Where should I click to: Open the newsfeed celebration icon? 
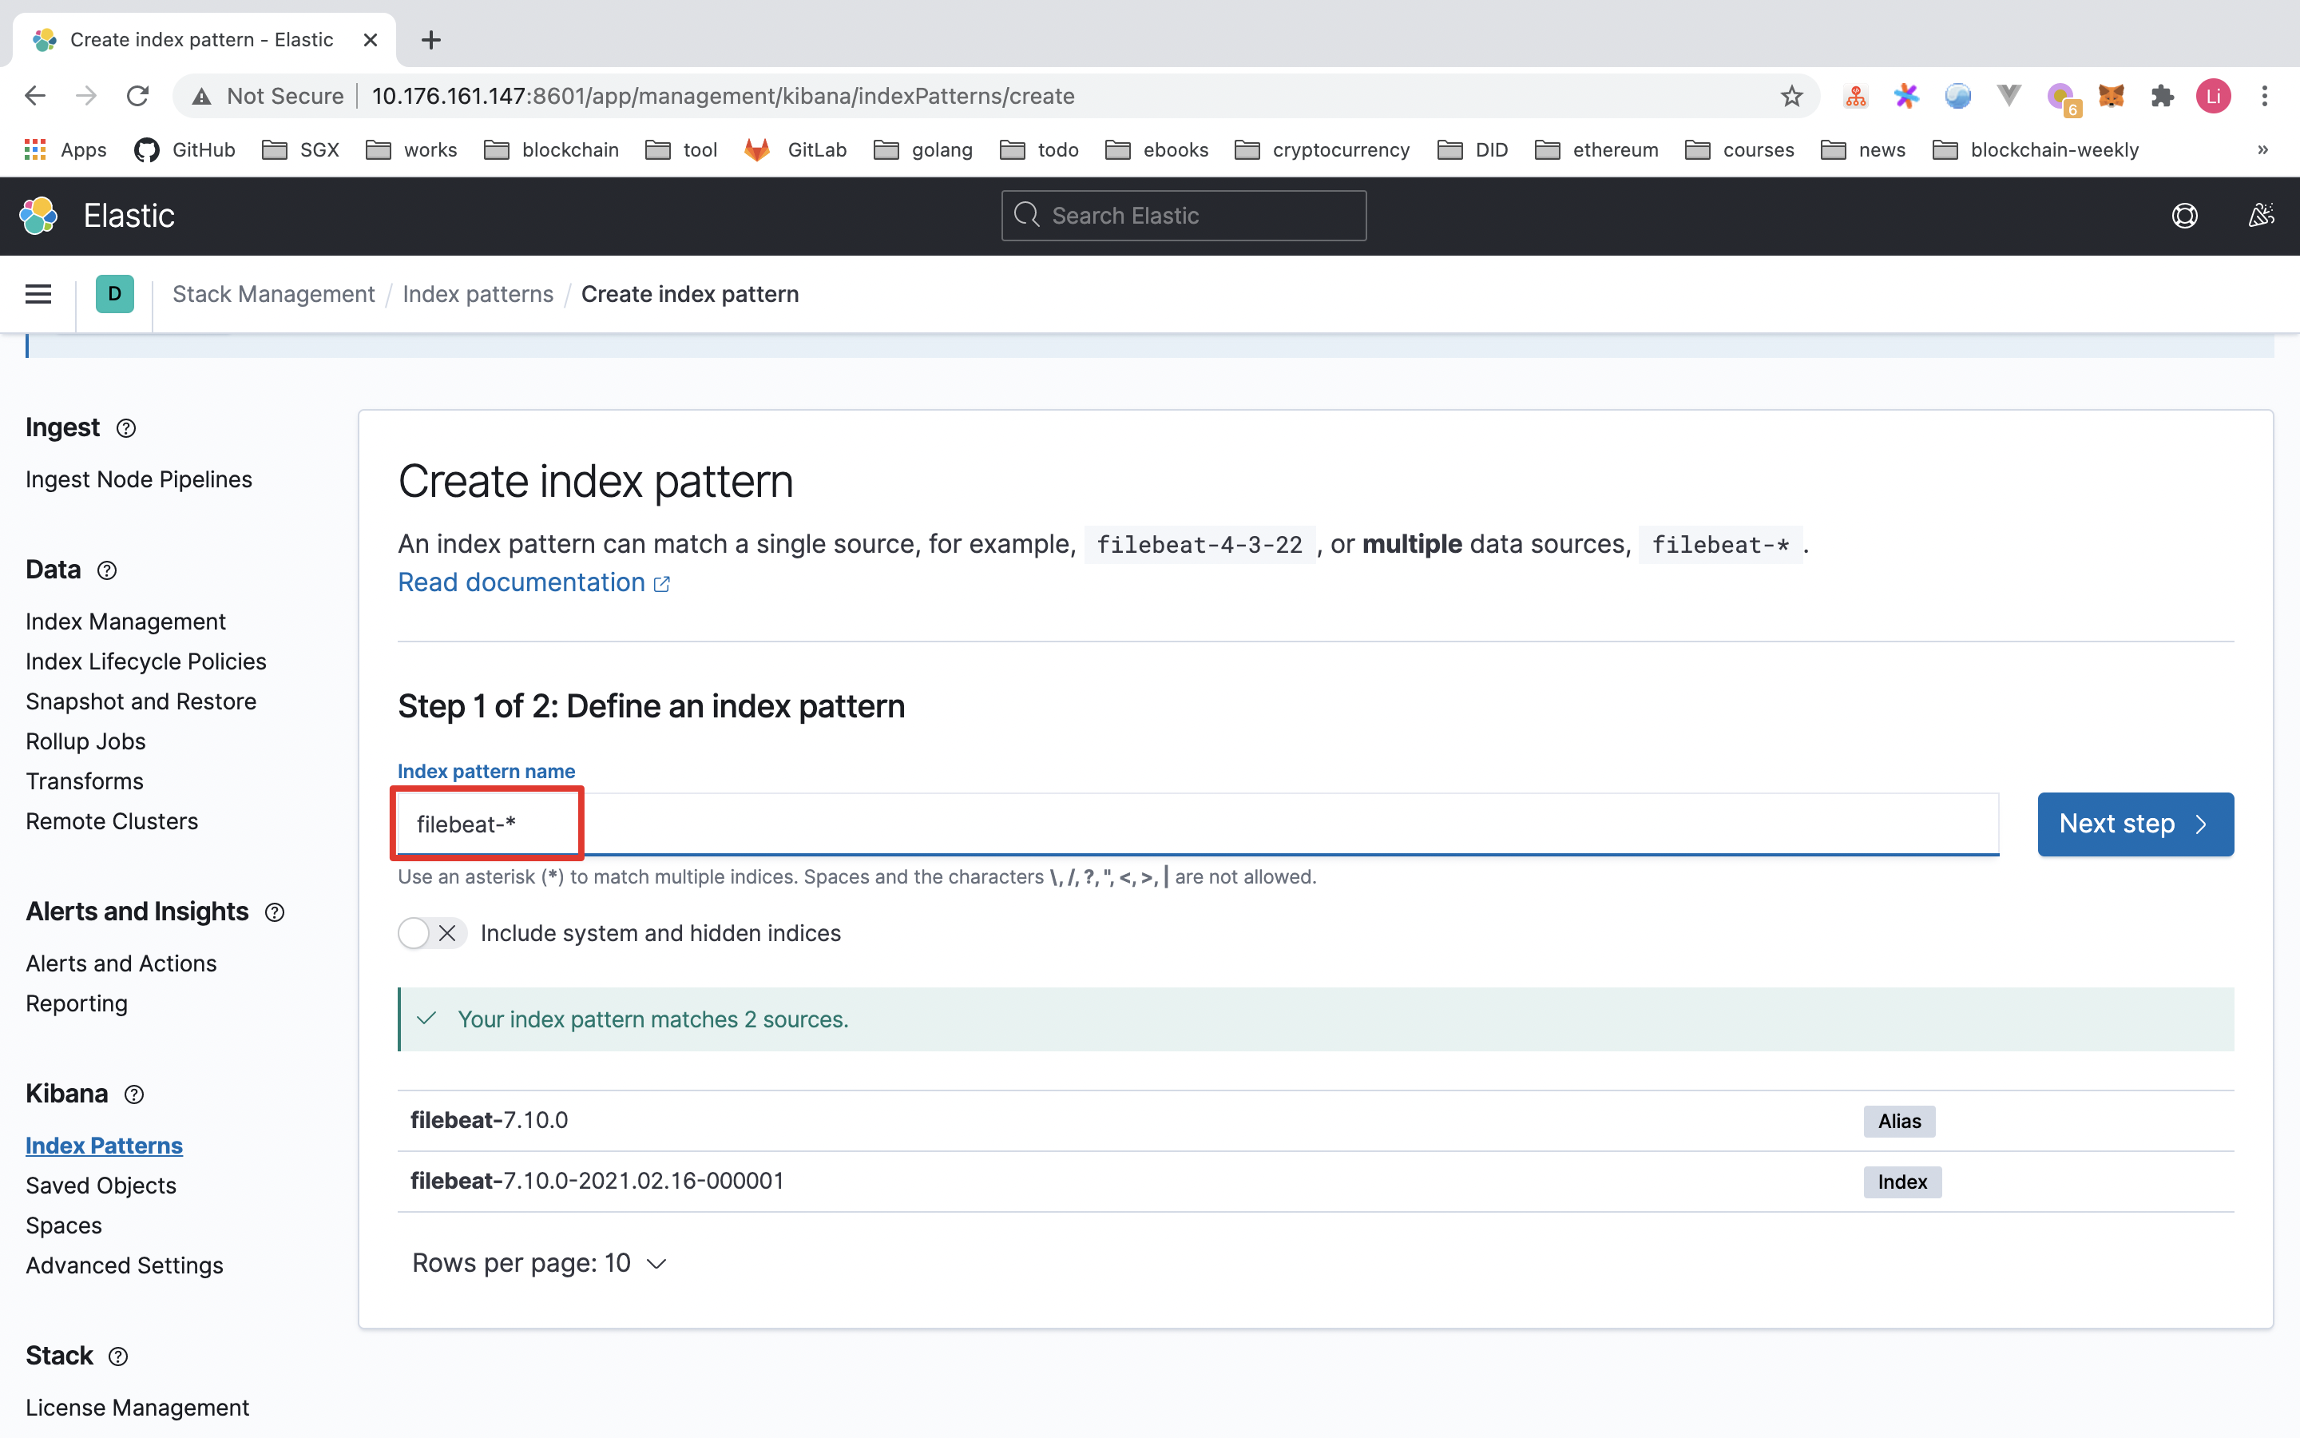2261,216
